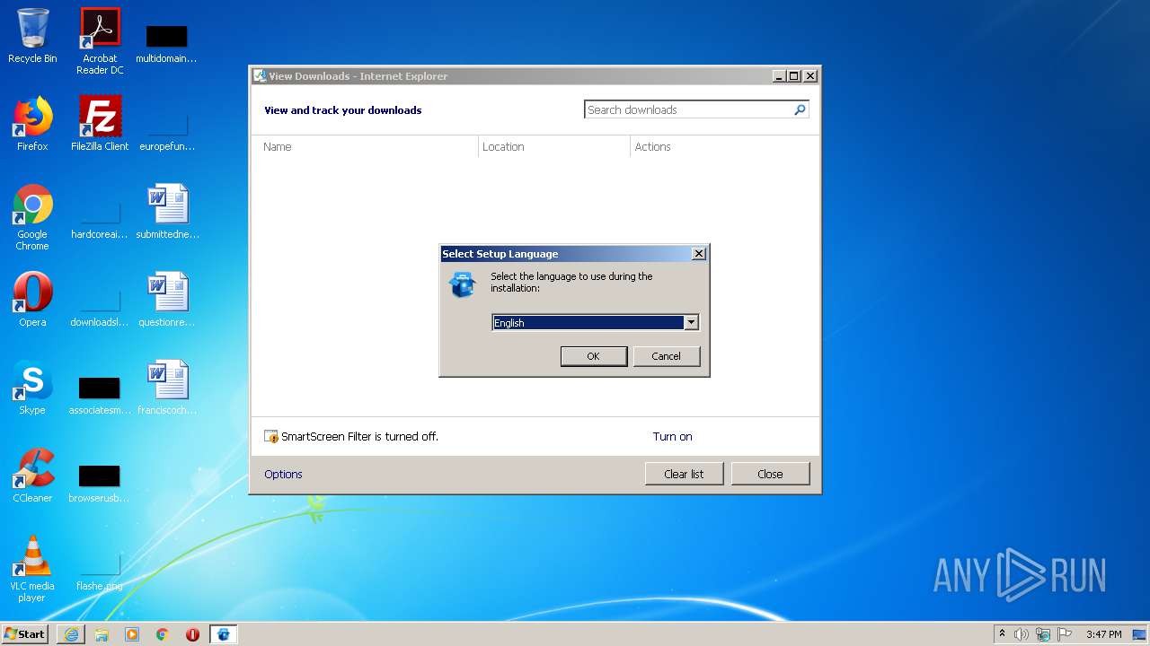Click Cancel in Select Setup Language

[x=666, y=356]
